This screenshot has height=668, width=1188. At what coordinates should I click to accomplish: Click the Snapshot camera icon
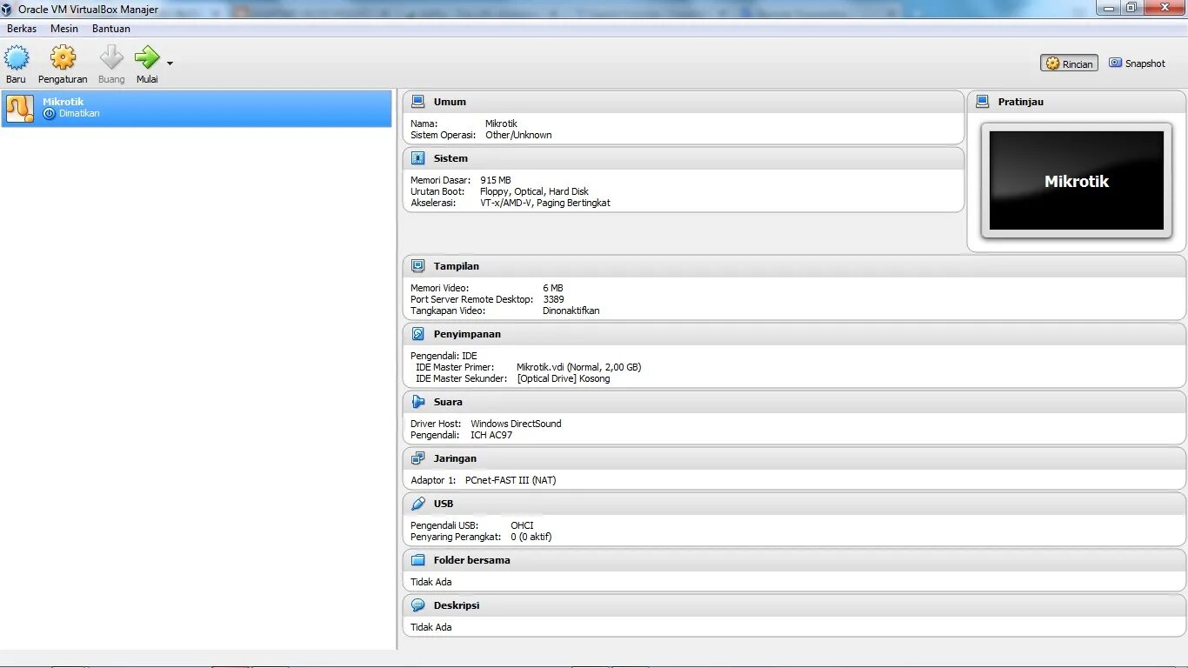tap(1115, 63)
